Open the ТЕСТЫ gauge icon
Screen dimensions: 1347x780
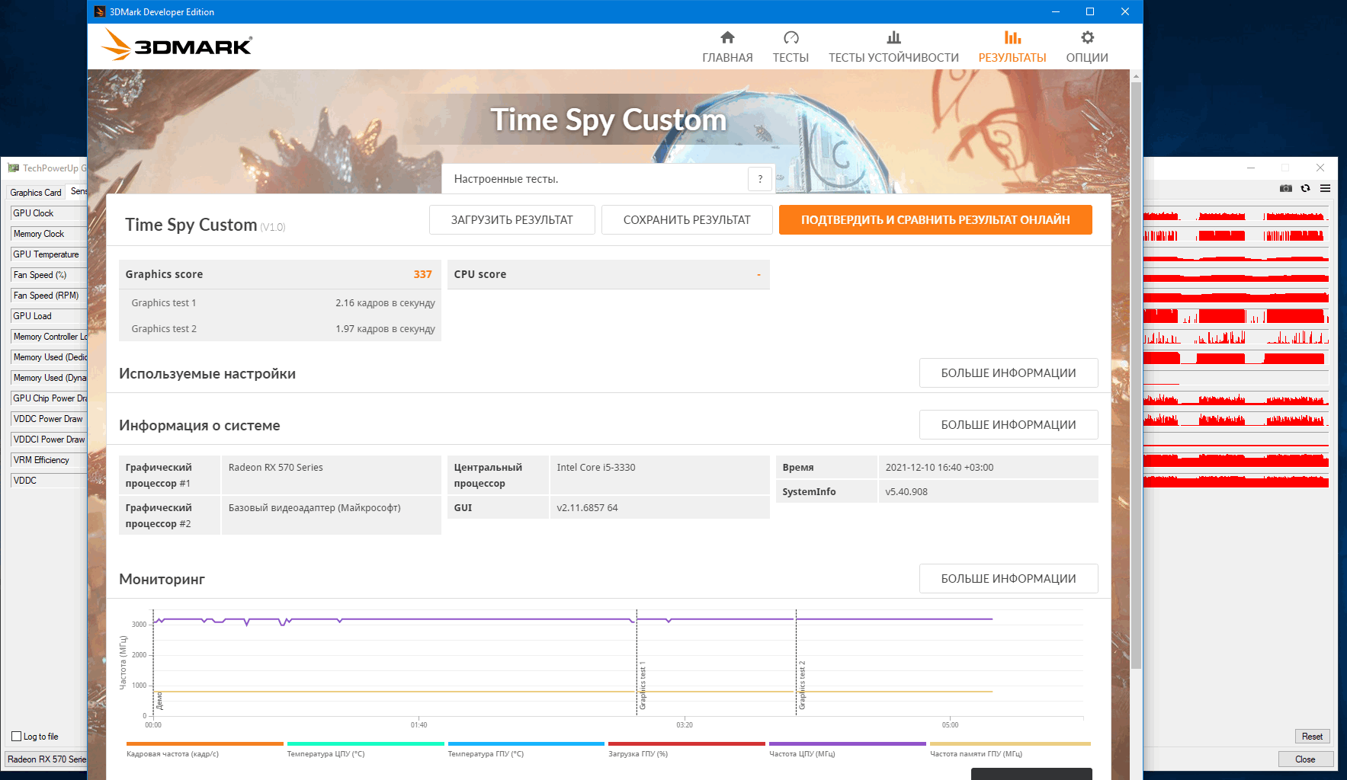click(791, 37)
